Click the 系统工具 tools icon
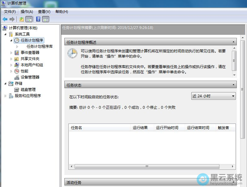The height and width of the screenshot is (187, 247). [11, 34]
